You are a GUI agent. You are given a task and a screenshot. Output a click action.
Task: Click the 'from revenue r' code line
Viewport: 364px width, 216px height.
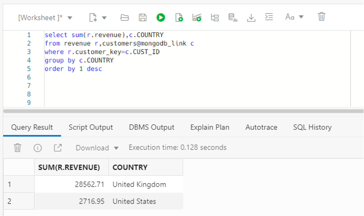click(x=119, y=43)
